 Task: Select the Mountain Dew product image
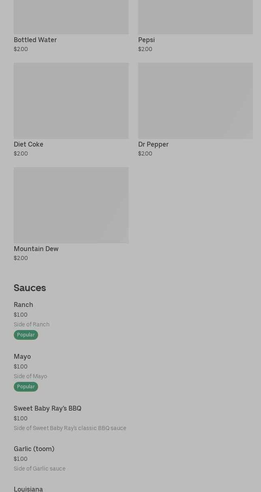coord(71,205)
